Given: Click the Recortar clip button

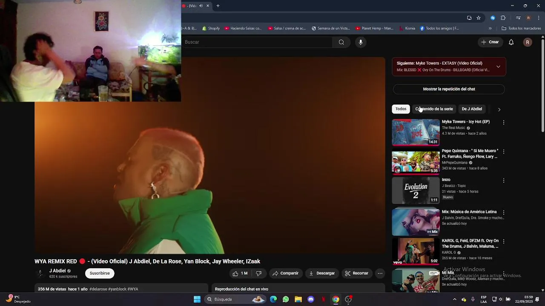Looking at the screenshot, I should 356,273.
